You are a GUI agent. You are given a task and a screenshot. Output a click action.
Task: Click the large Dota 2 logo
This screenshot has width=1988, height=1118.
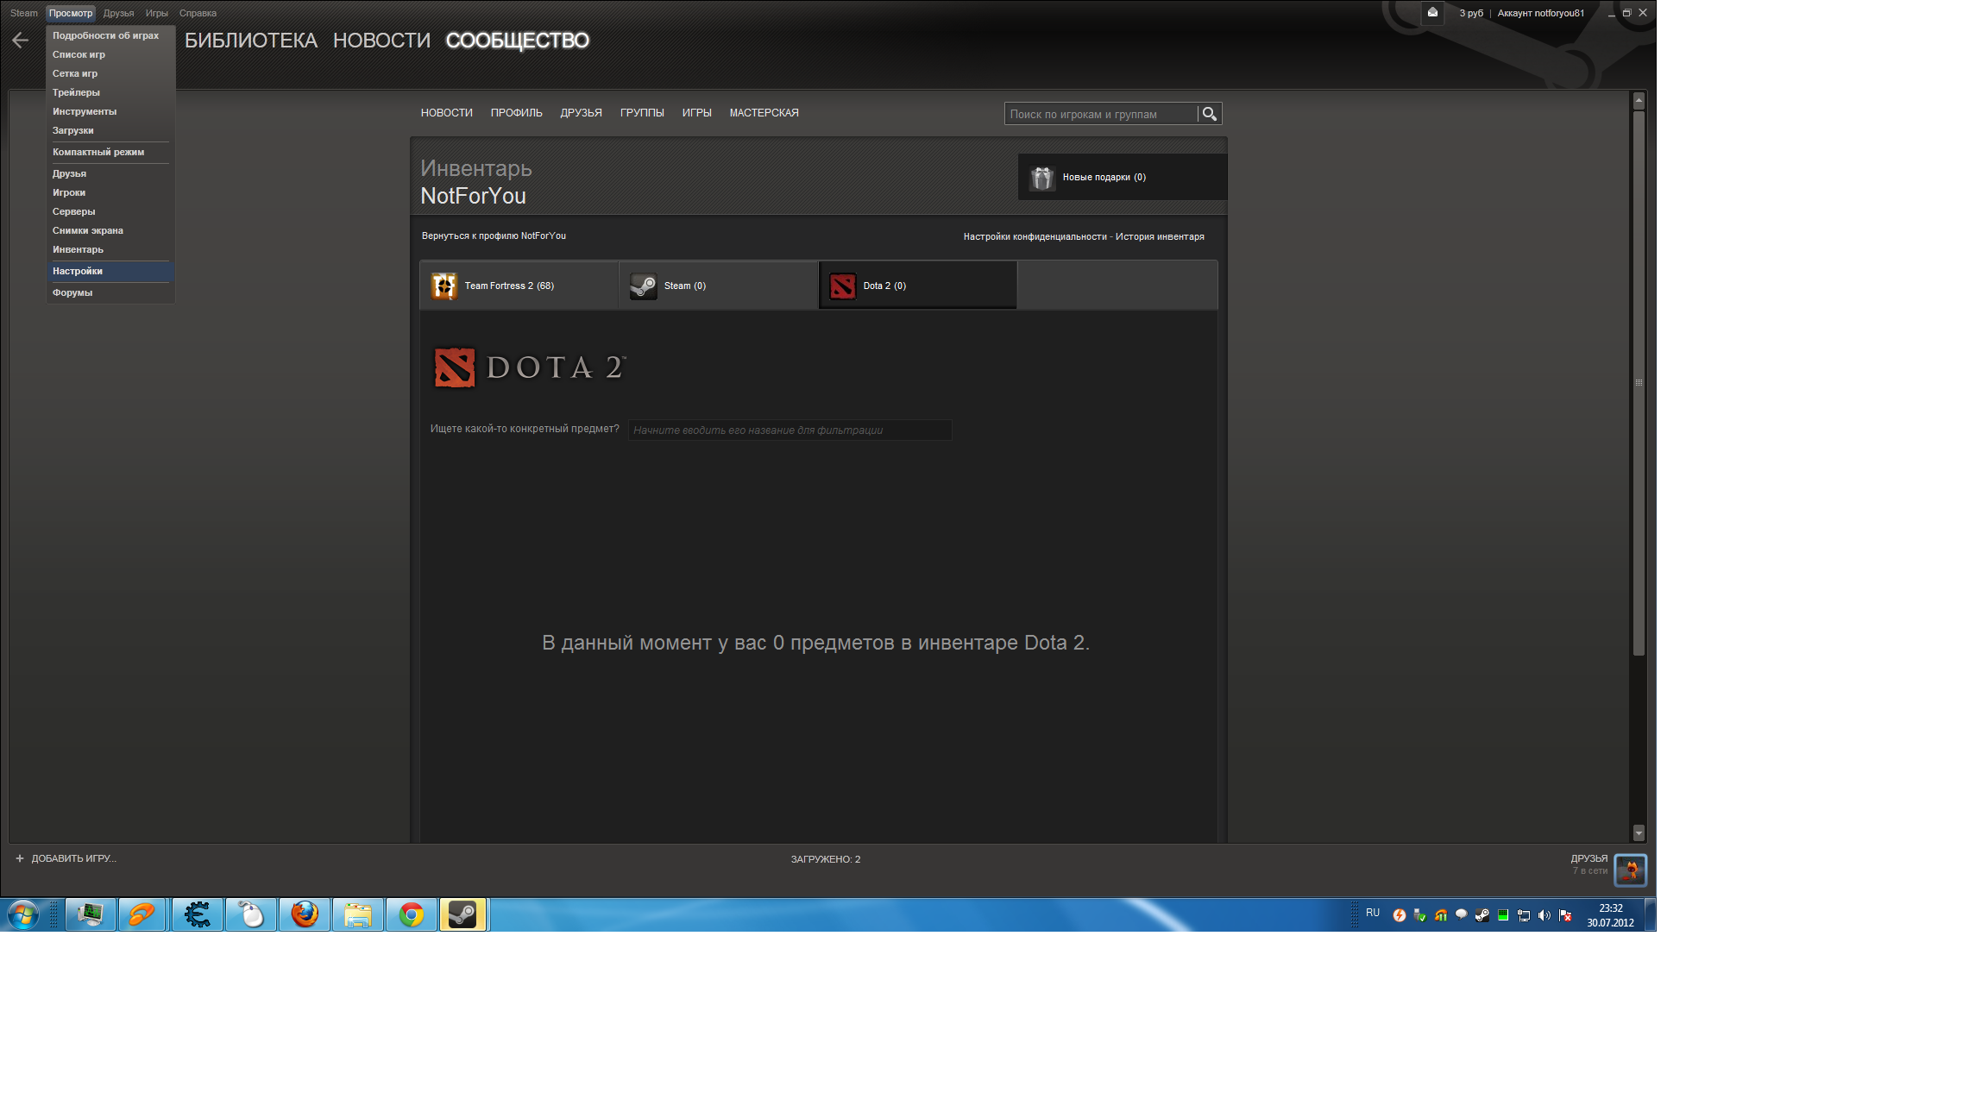click(529, 367)
